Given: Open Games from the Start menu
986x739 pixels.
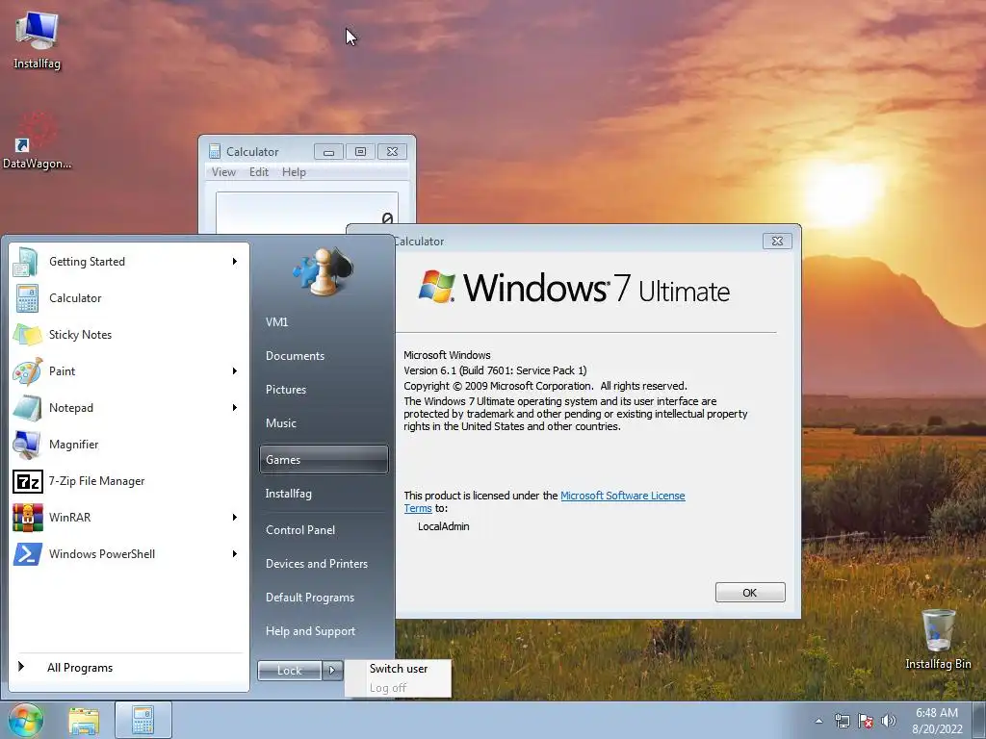Looking at the screenshot, I should (x=324, y=459).
